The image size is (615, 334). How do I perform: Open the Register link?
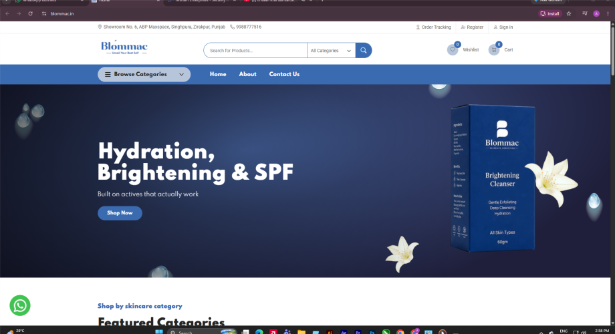472,27
